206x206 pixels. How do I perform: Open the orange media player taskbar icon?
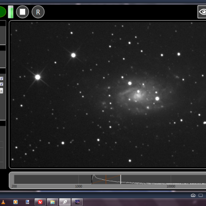(x=15, y=202)
